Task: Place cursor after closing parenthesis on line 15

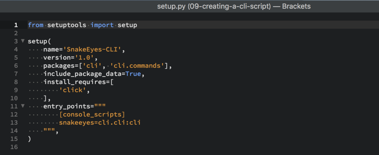Action: tap(31, 139)
